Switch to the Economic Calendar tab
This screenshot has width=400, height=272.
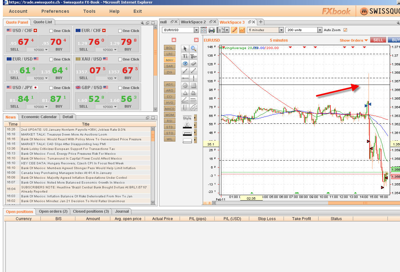tap(39, 117)
